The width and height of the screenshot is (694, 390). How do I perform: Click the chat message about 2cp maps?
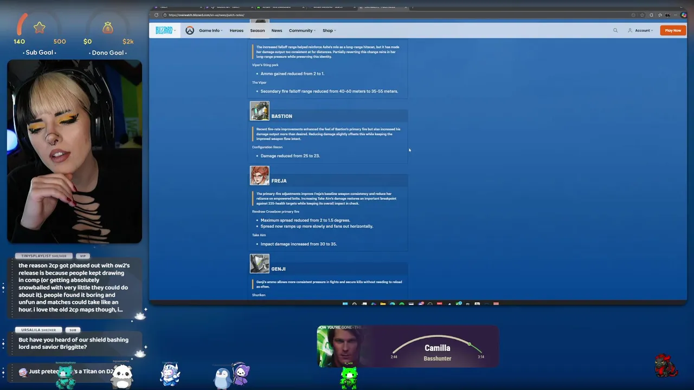(x=74, y=288)
